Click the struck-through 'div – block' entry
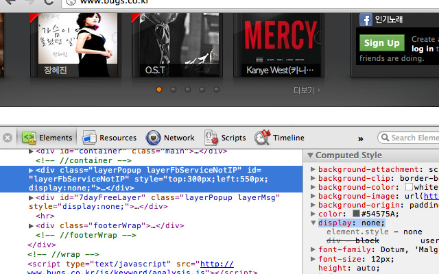 353,240
